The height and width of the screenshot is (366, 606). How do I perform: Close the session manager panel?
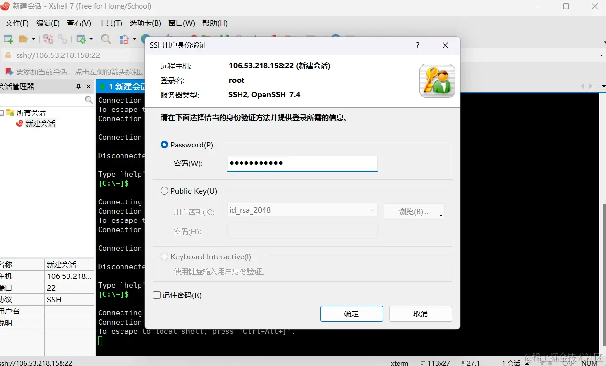tap(88, 86)
